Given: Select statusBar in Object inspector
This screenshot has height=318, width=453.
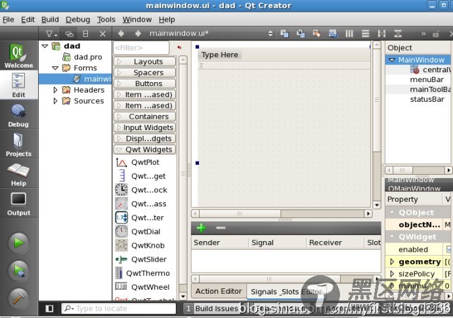Looking at the screenshot, I should click(427, 99).
